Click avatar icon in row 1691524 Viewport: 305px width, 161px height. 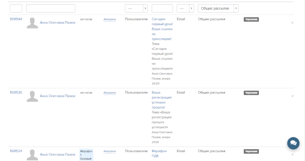pos(33,154)
